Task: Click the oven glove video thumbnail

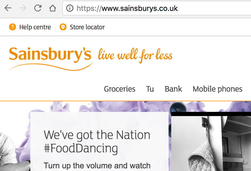Action: coord(211,141)
